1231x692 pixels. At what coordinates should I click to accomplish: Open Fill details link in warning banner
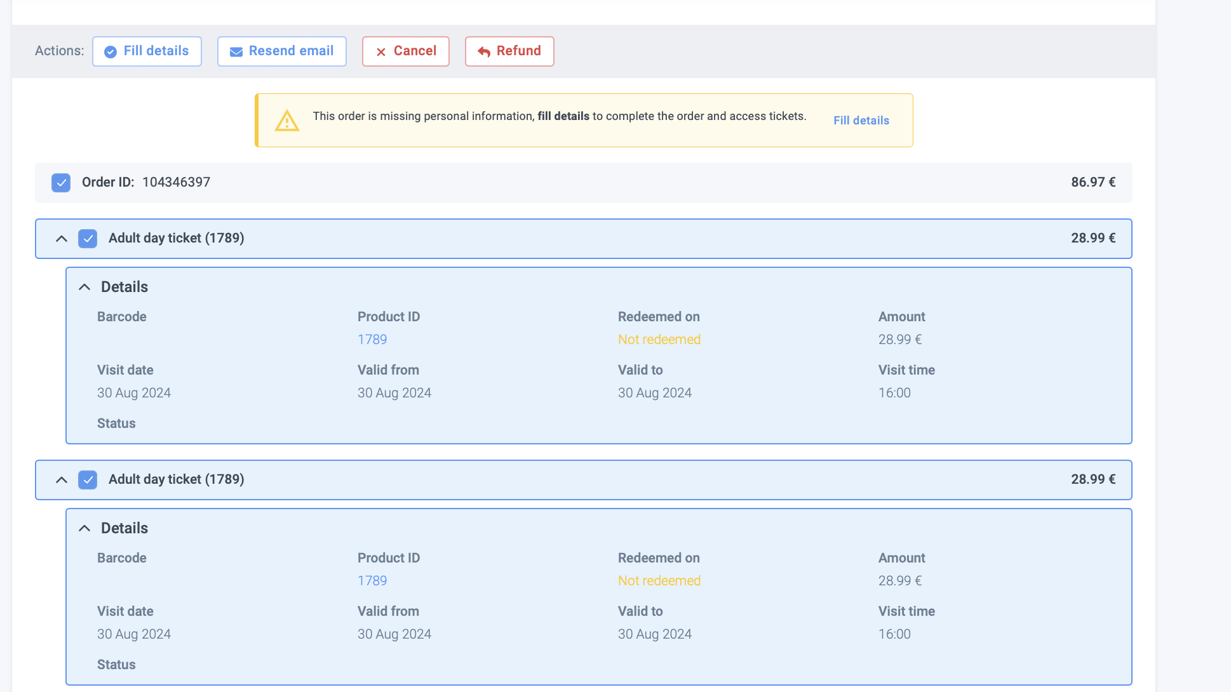[x=861, y=121]
